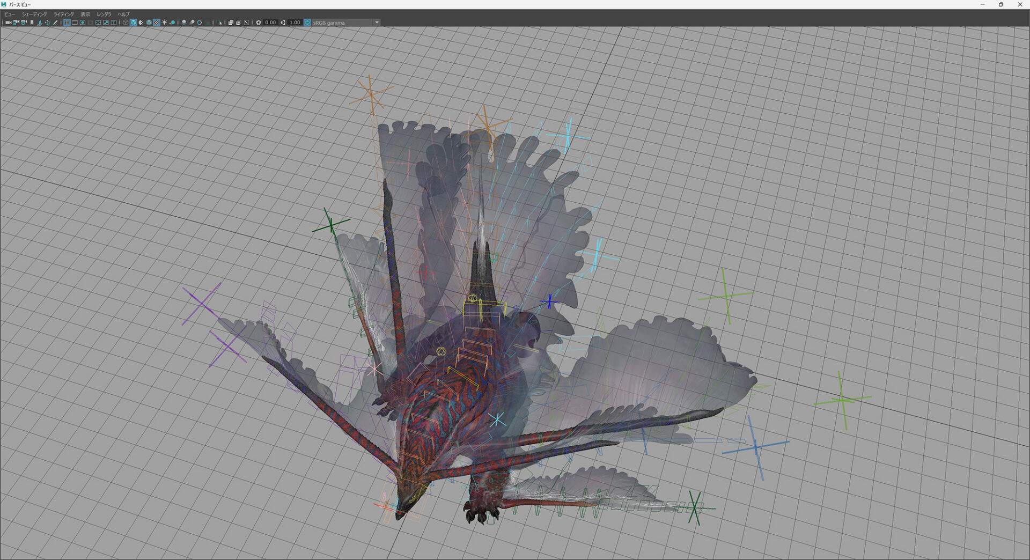Click the Select Camera icon

tap(8, 23)
